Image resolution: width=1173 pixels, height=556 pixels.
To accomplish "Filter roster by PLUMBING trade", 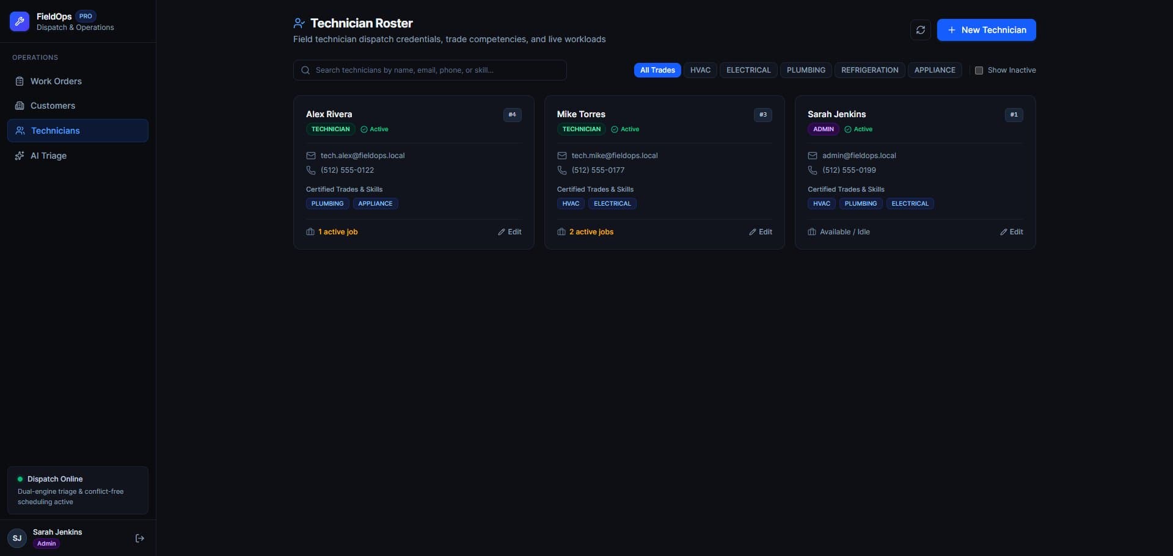I will 806,70.
